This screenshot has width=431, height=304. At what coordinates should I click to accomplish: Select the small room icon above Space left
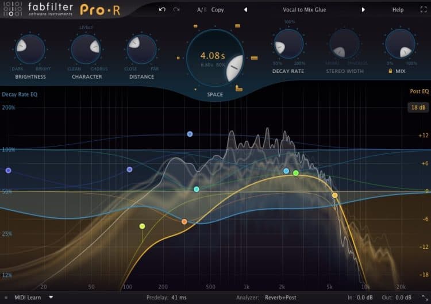[x=195, y=26]
